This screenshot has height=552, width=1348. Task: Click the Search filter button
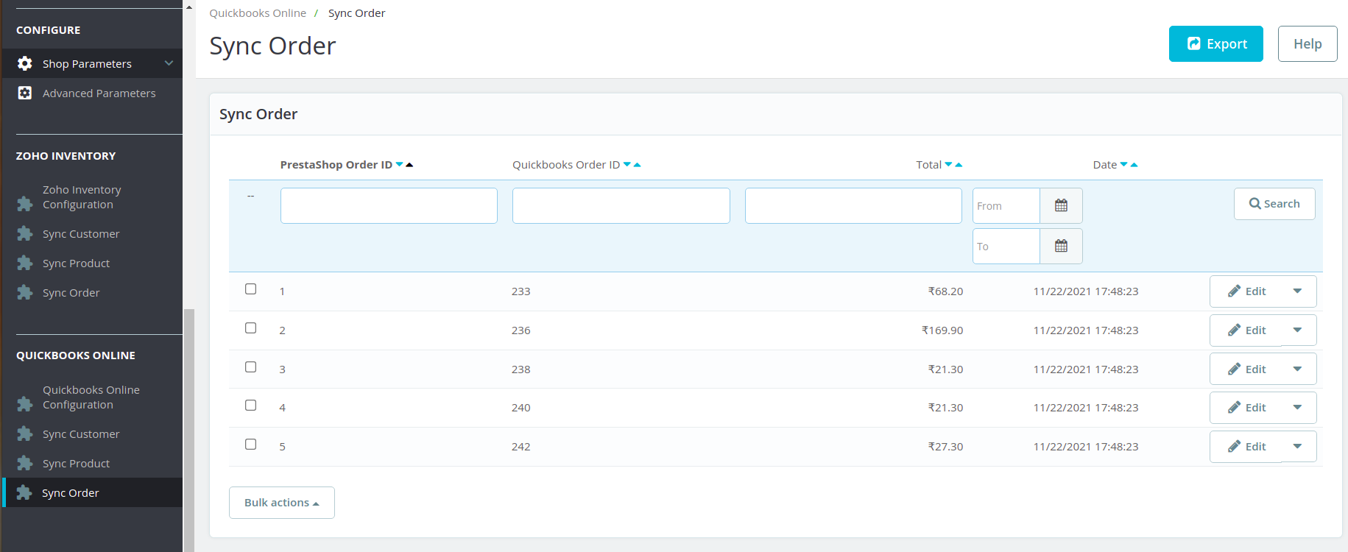pyautogui.click(x=1274, y=204)
